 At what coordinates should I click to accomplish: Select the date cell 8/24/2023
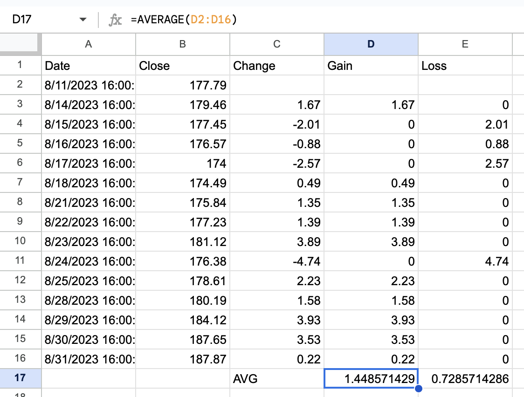(x=89, y=261)
